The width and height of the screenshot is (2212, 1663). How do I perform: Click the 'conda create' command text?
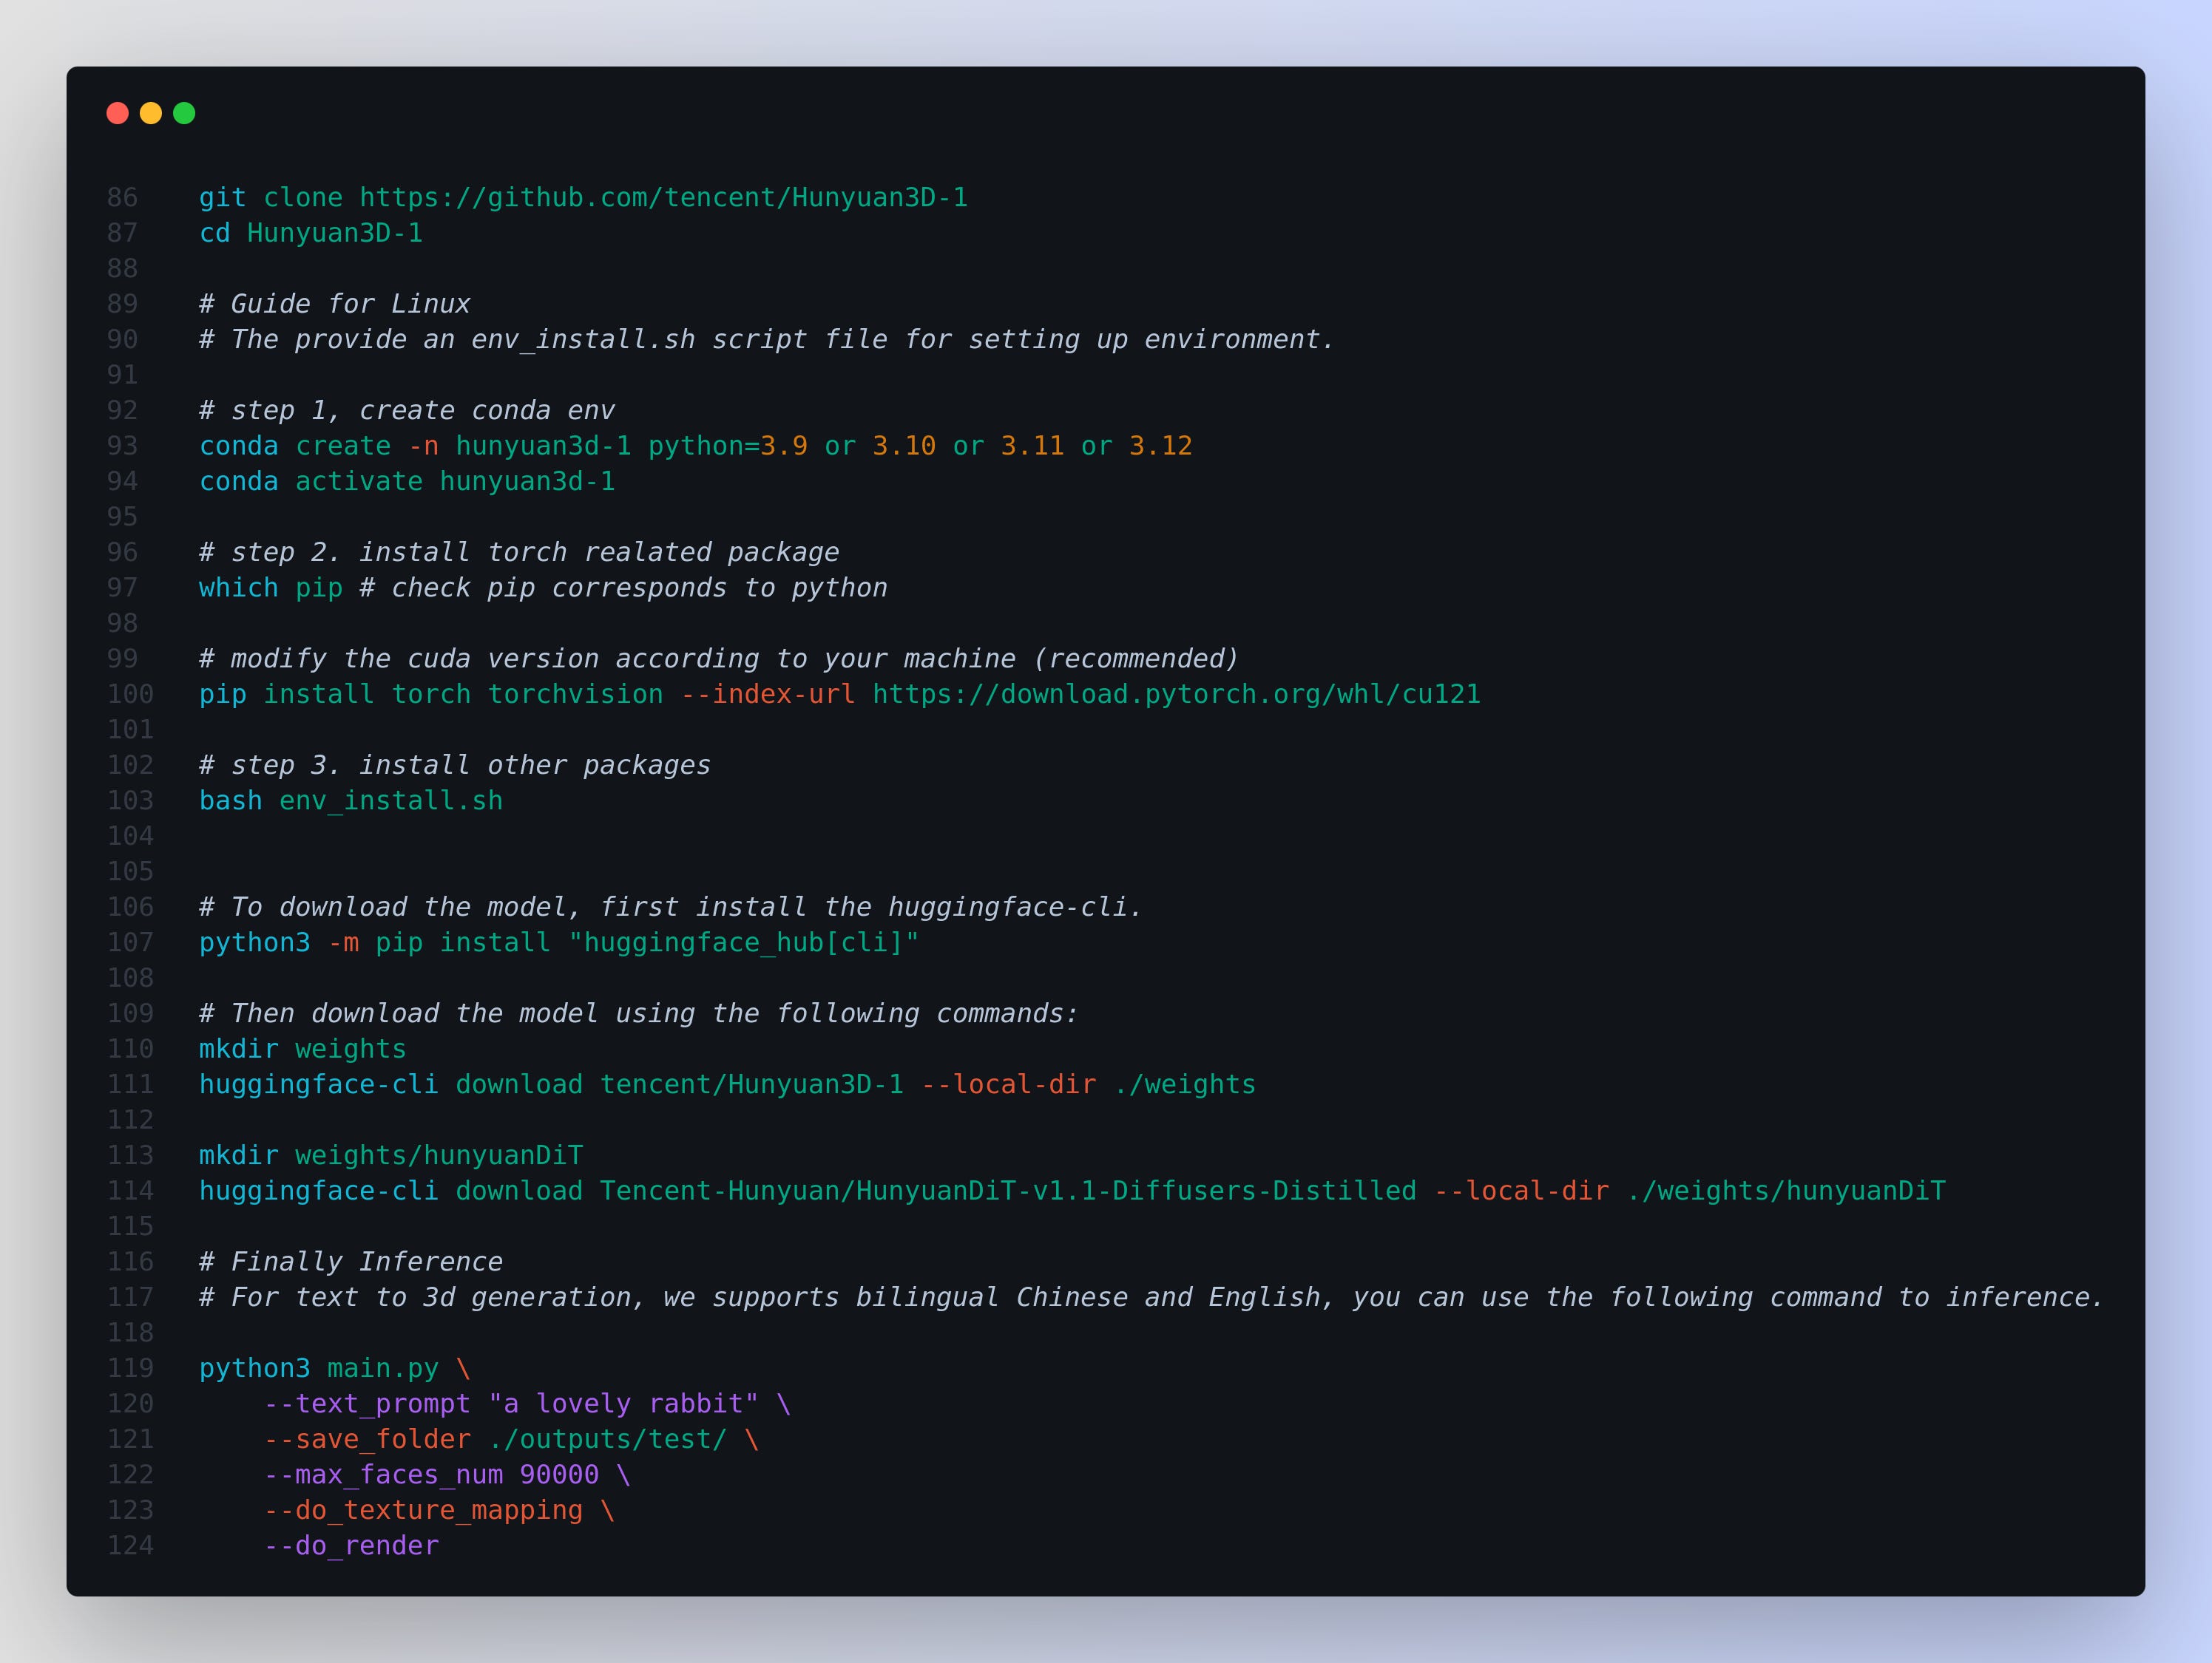pos(295,446)
